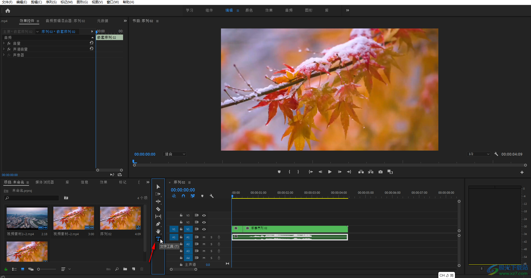Toggle linked selection in timeline
Screen dimensions: 531x278
click(193, 196)
